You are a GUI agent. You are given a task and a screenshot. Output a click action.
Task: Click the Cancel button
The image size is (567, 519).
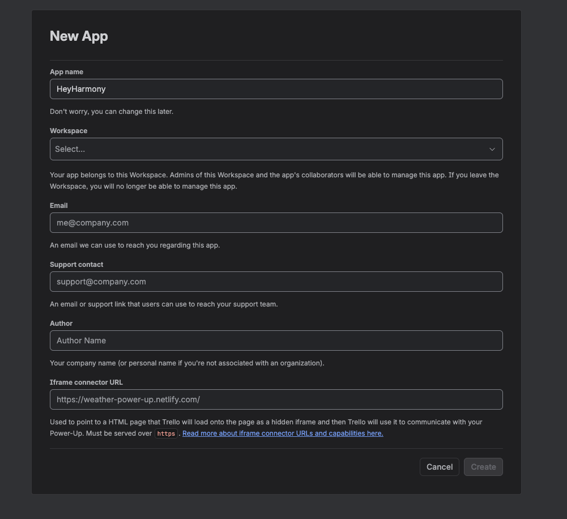440,467
